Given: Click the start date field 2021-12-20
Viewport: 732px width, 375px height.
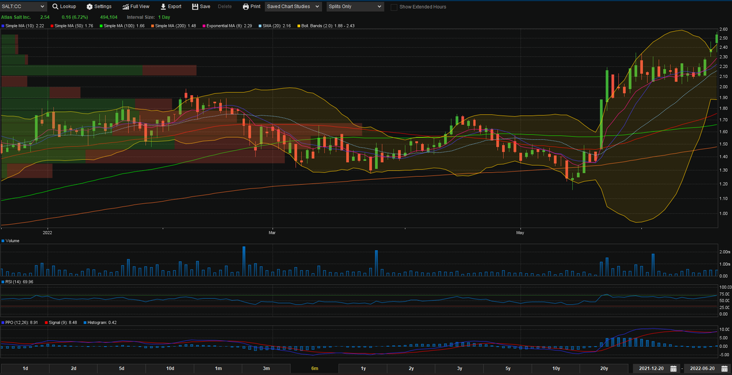Looking at the screenshot, I should (x=651, y=368).
